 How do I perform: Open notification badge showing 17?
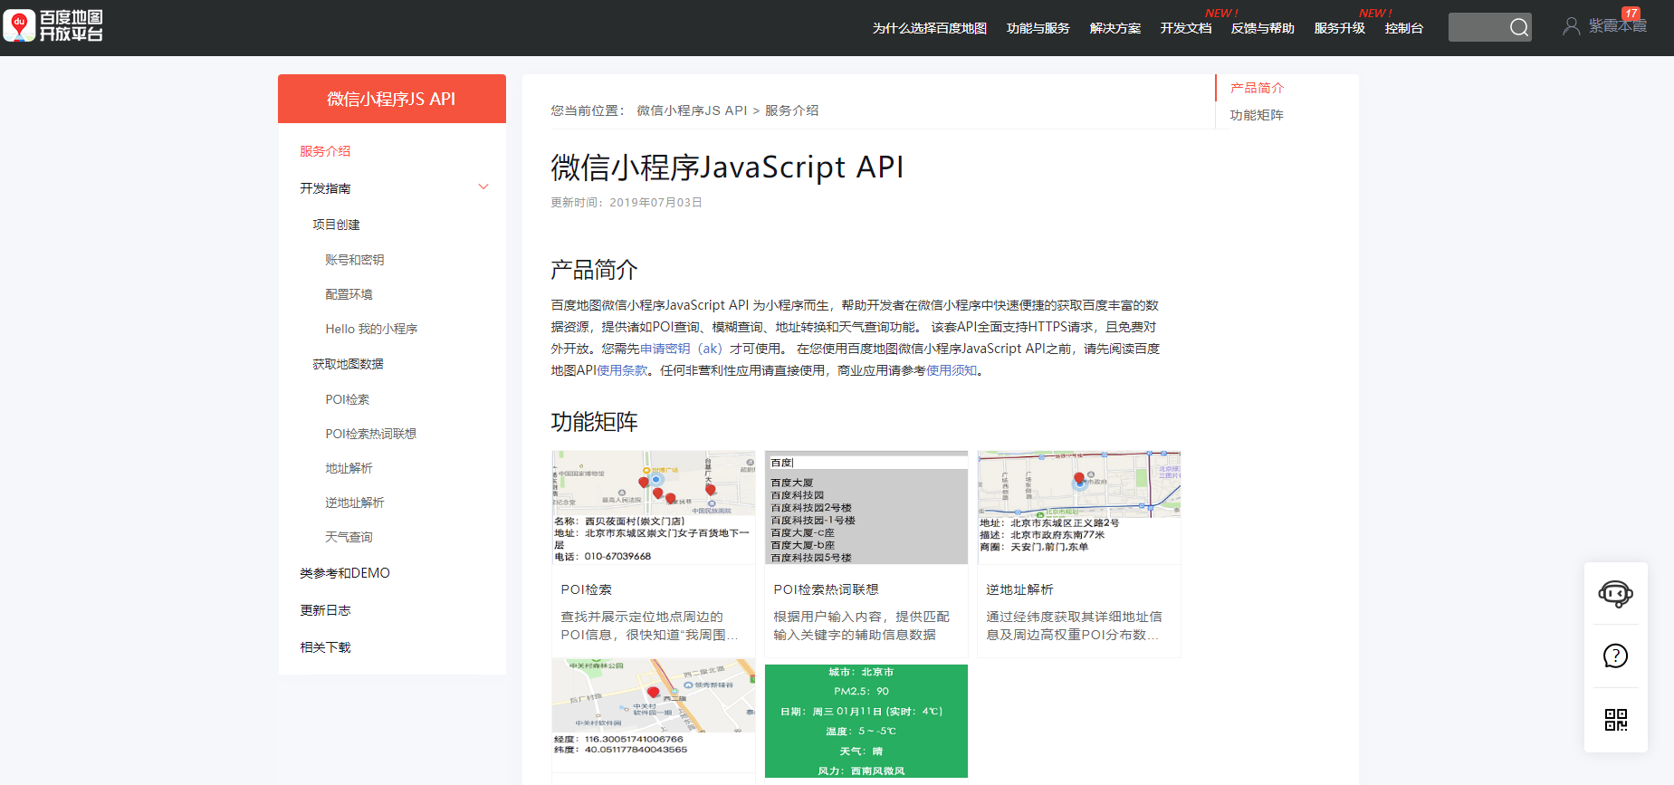click(1631, 14)
